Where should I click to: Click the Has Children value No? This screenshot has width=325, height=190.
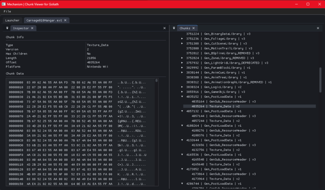coord(89,54)
